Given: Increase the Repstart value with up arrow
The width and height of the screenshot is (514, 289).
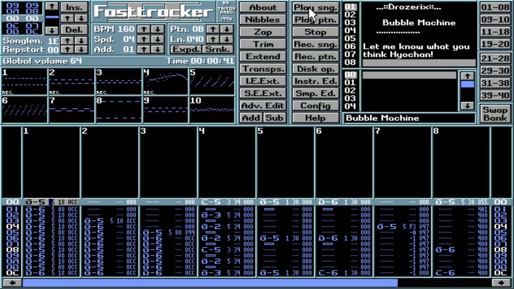Looking at the screenshot, I should point(68,49).
